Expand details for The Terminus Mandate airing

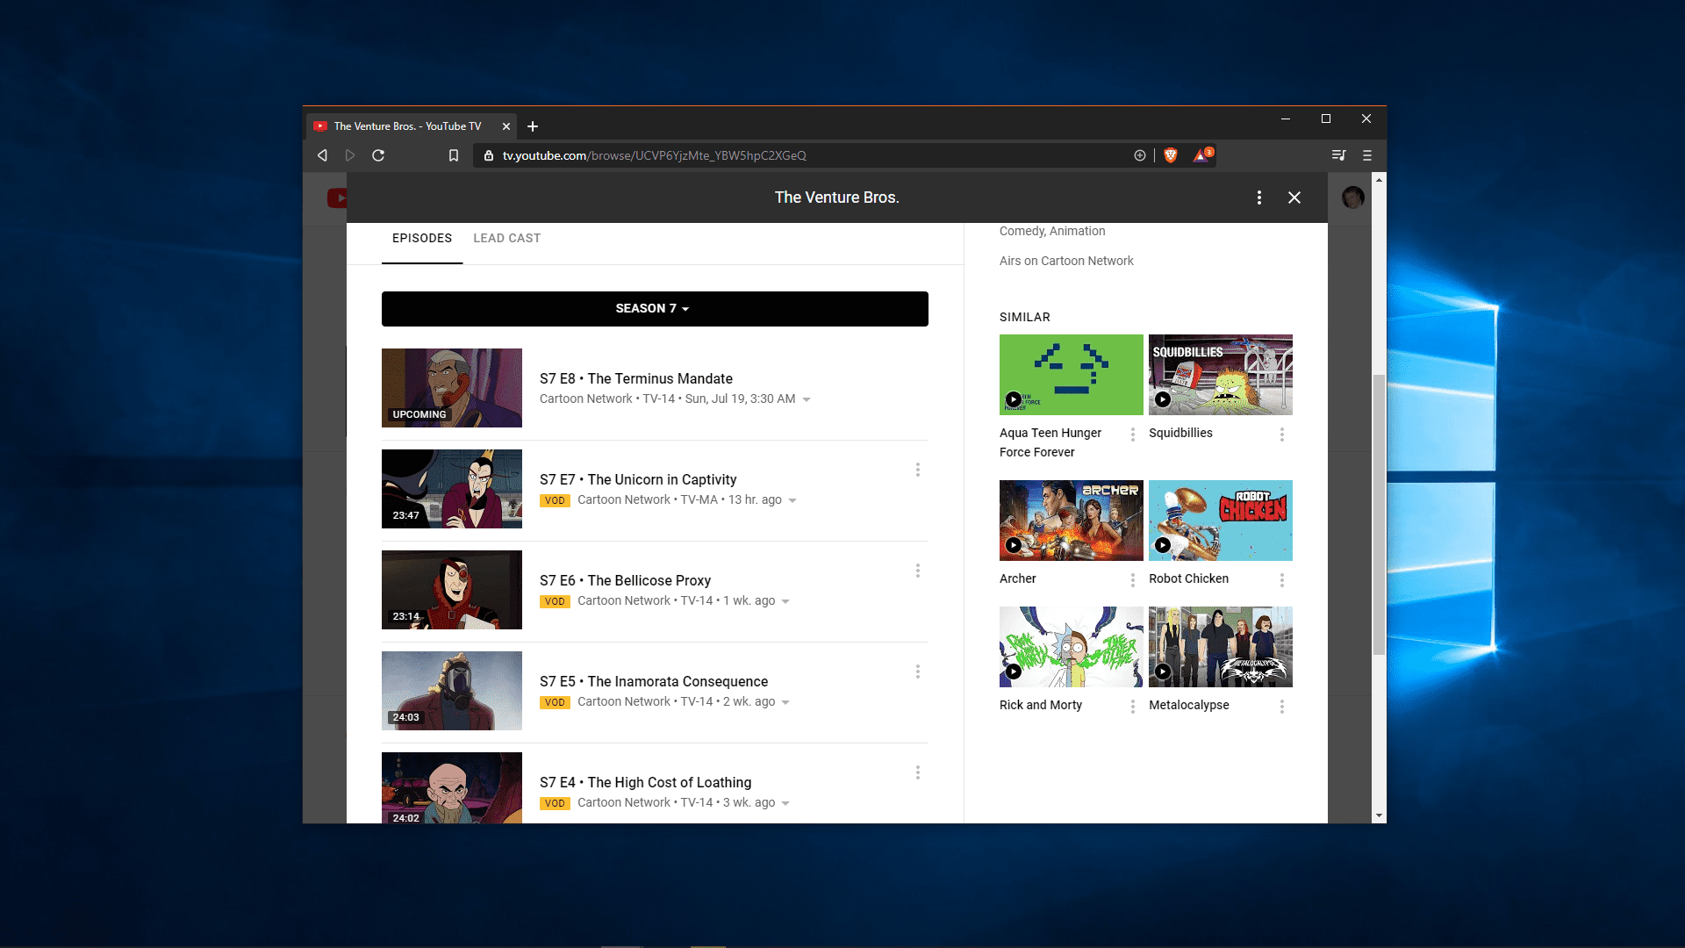(807, 399)
